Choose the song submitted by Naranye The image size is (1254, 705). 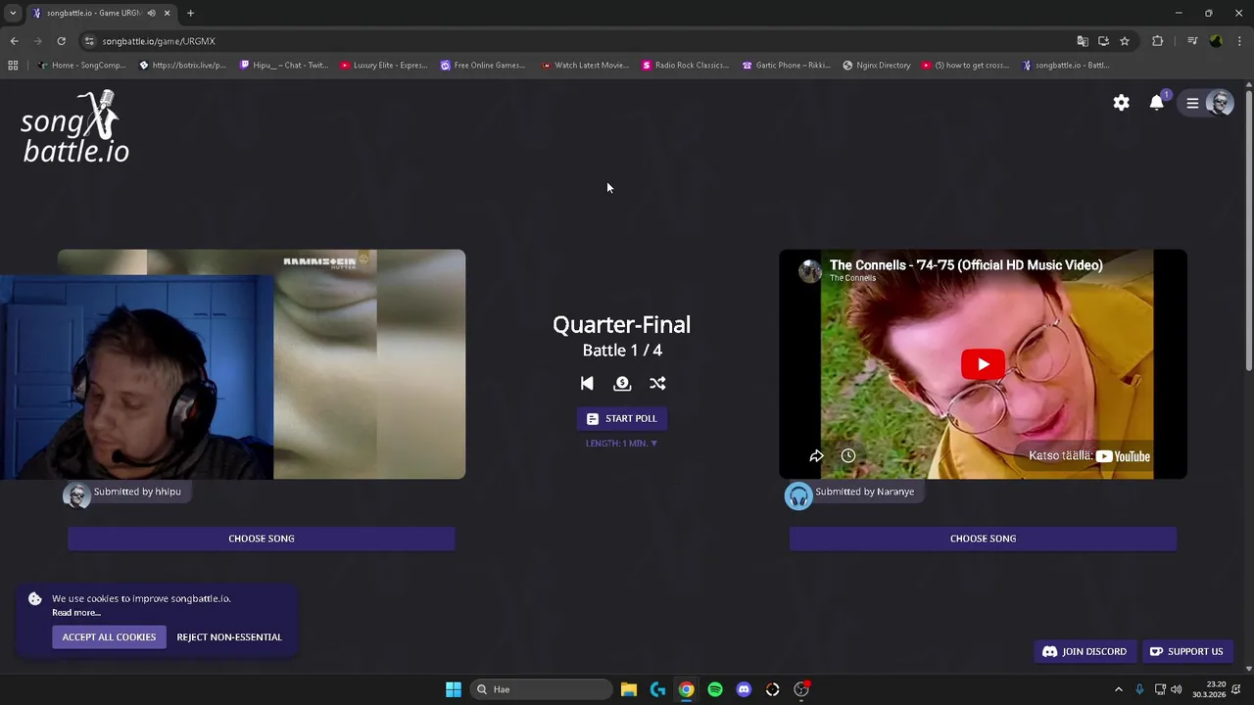click(983, 539)
